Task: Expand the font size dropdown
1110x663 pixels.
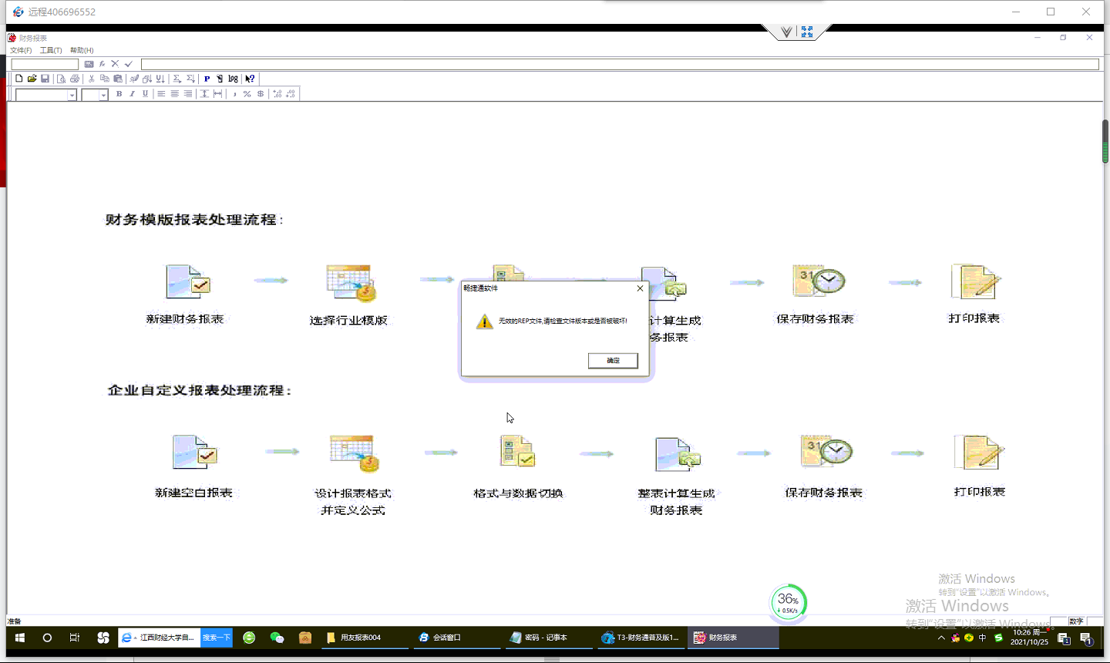Action: click(x=103, y=95)
